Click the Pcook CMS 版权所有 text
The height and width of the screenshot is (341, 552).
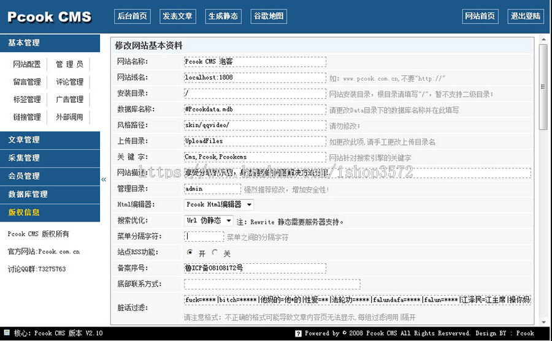(x=39, y=234)
